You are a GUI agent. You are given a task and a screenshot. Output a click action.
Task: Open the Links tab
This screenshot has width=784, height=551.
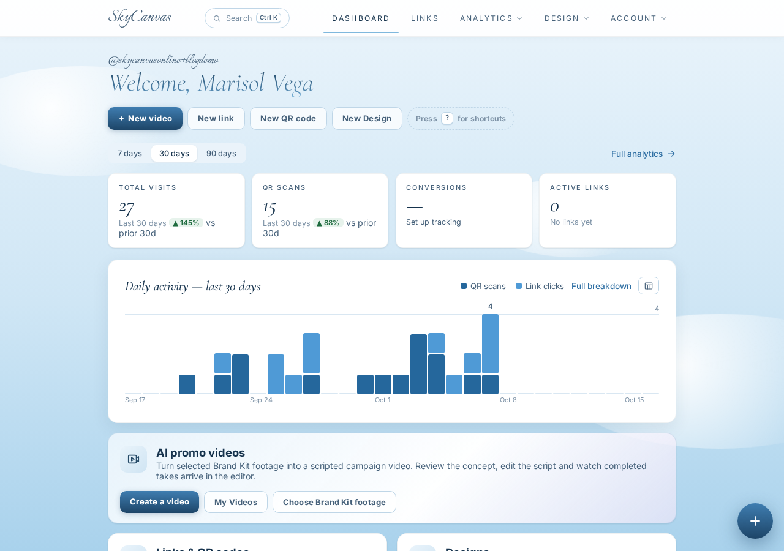[x=425, y=18]
